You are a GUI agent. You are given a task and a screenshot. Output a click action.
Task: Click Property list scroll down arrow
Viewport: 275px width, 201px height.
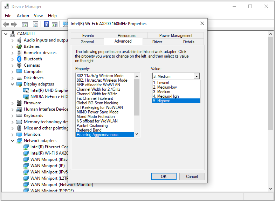point(137,134)
